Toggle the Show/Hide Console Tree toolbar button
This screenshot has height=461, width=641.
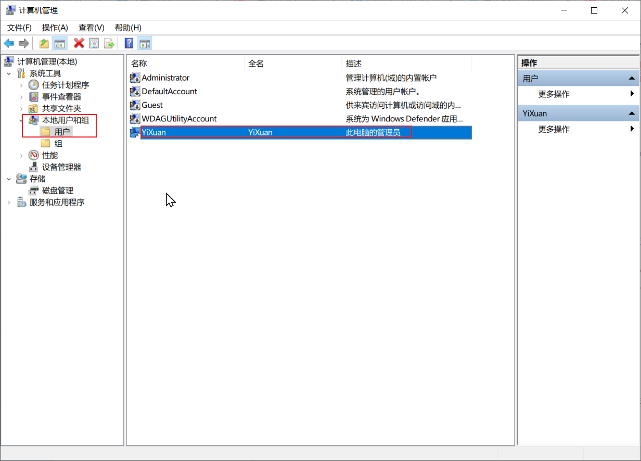pos(60,43)
